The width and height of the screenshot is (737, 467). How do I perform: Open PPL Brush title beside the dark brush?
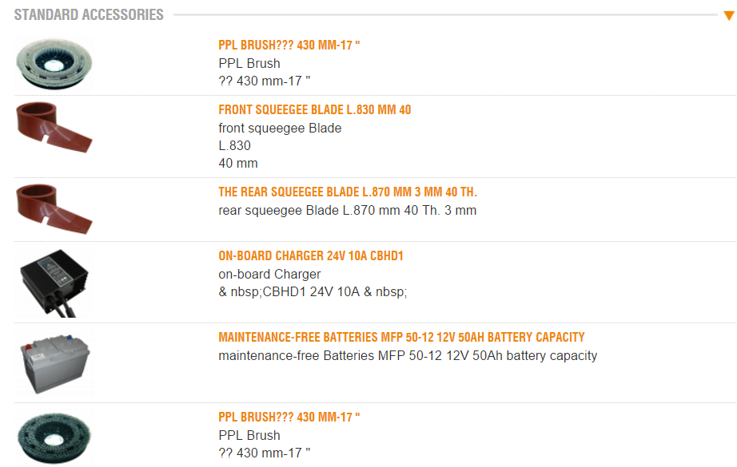click(289, 418)
